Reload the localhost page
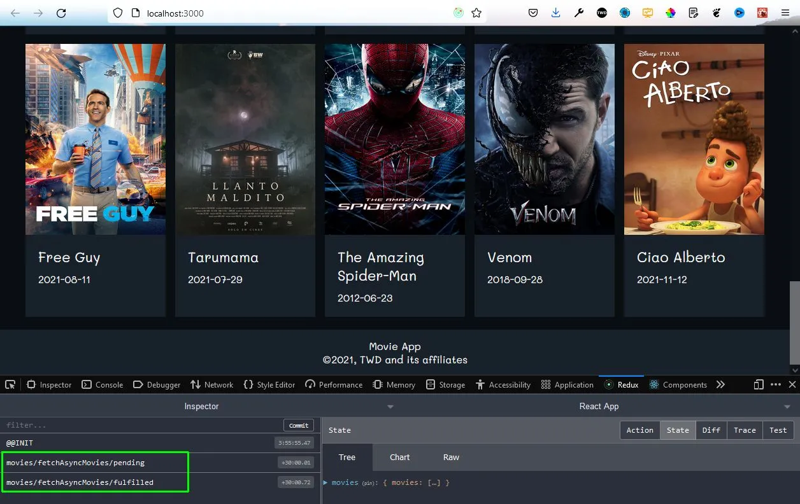Viewport: 800px width, 504px height. point(61,13)
